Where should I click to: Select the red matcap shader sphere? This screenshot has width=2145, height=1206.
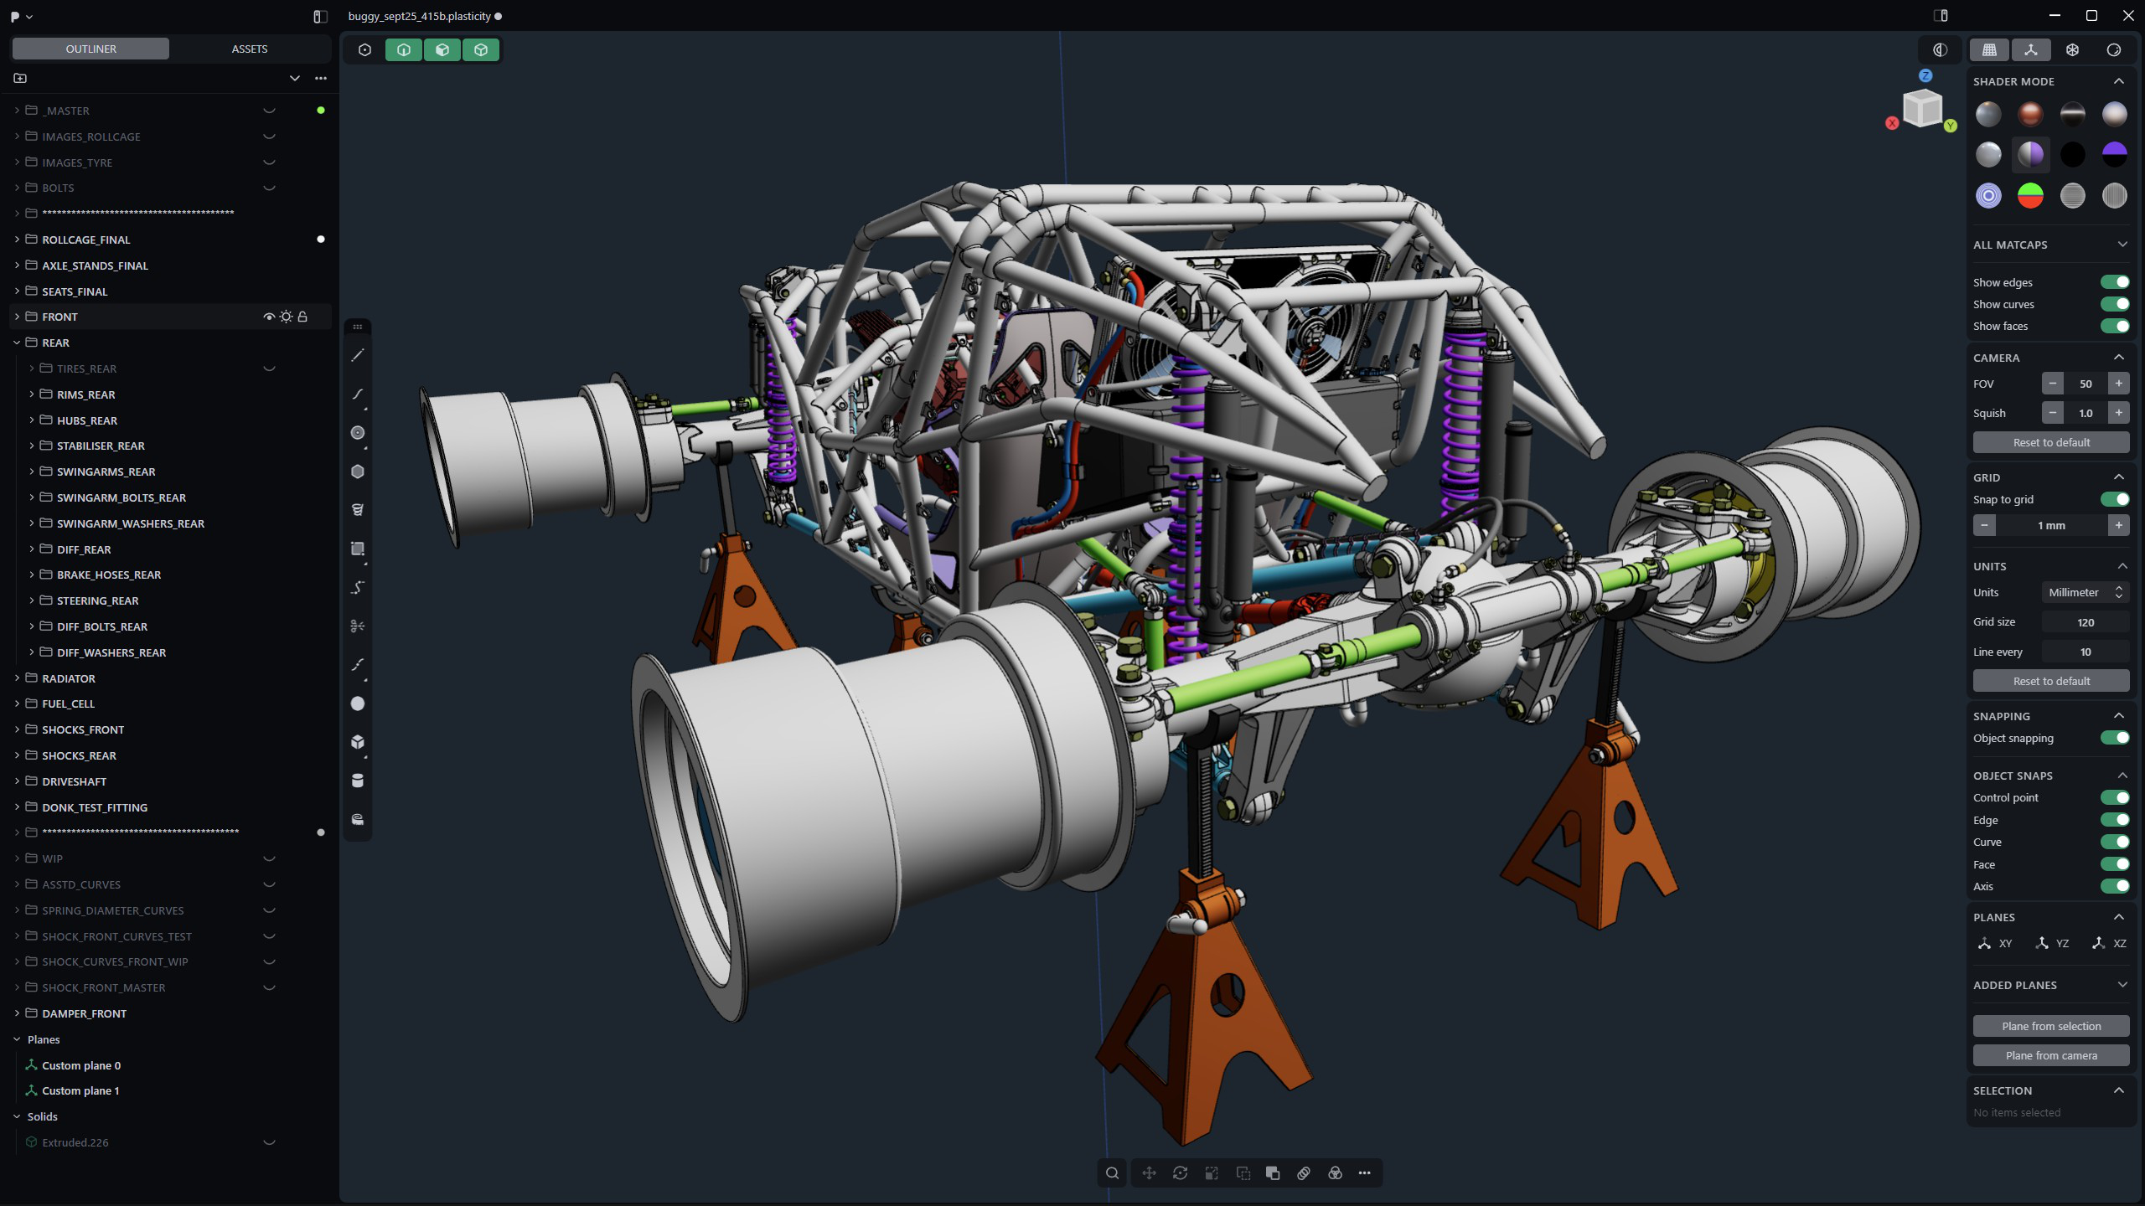(2030, 114)
